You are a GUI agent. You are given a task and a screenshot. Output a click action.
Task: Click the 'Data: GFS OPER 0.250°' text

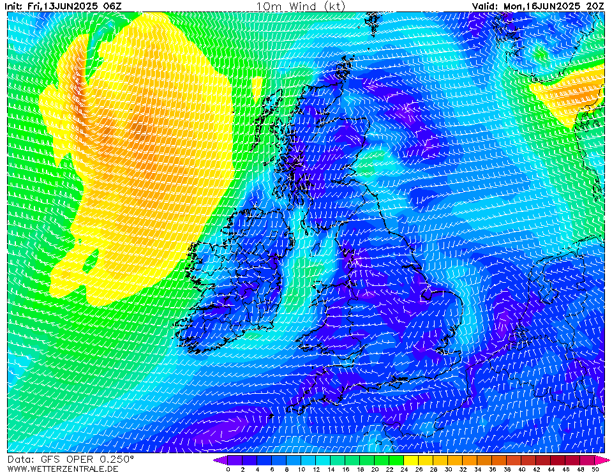pos(71,460)
